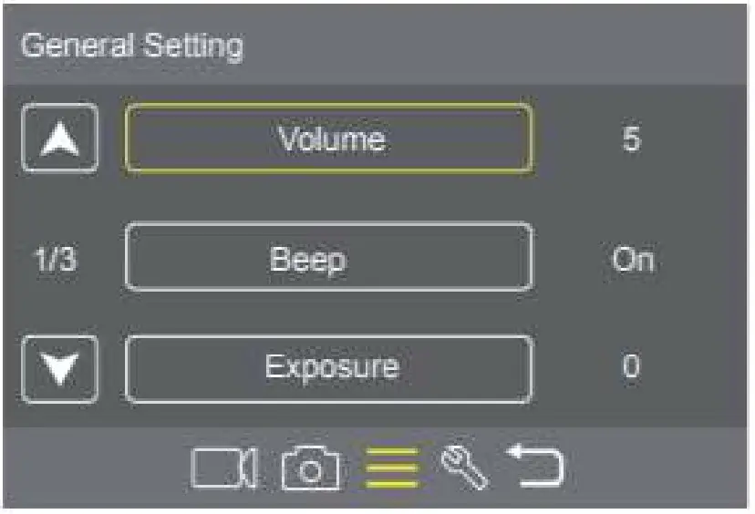Select the Volume setting button
Viewport: 755px width, 514px height.
(x=329, y=139)
